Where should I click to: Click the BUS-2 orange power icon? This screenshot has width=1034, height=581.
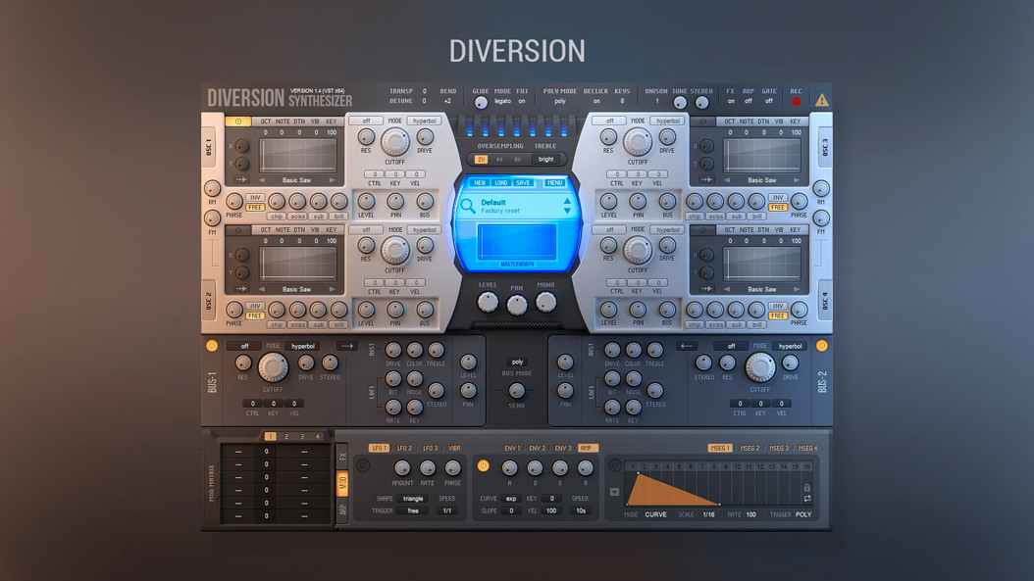coord(822,345)
